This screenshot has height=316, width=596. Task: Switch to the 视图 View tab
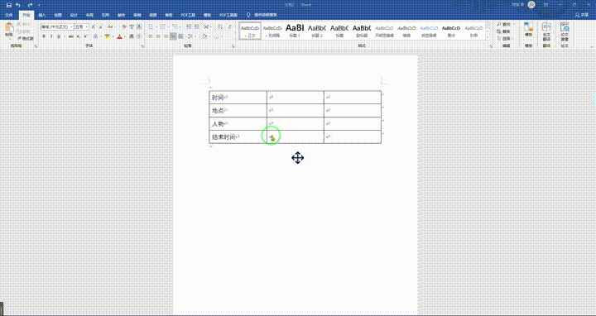153,15
